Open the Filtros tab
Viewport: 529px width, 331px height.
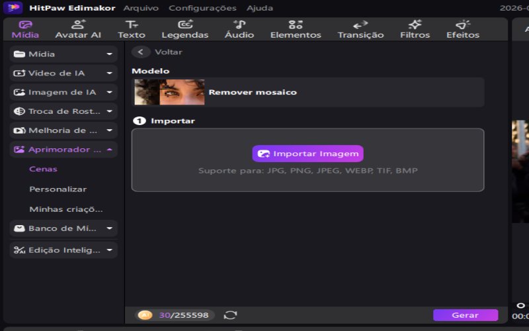(x=415, y=29)
